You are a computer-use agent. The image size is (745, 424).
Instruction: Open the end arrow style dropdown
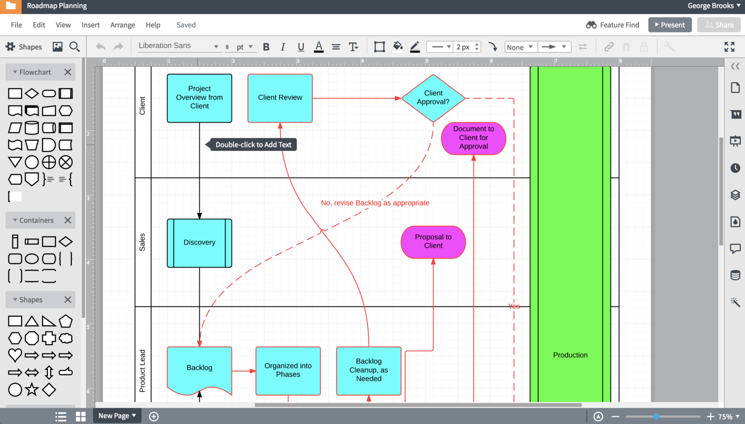[x=555, y=47]
